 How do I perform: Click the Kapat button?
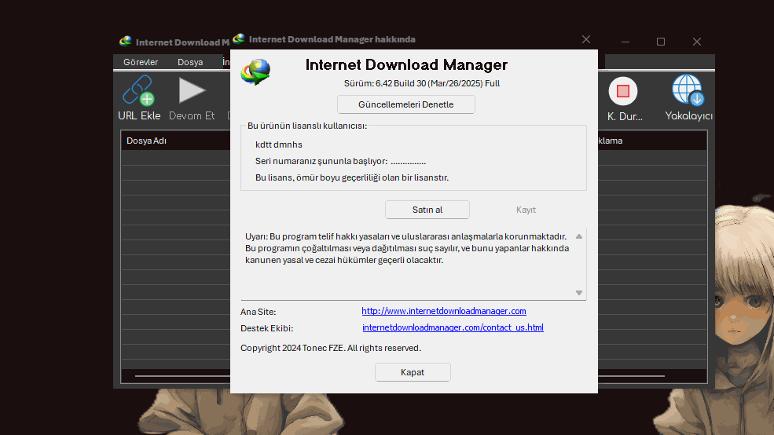pyautogui.click(x=413, y=372)
